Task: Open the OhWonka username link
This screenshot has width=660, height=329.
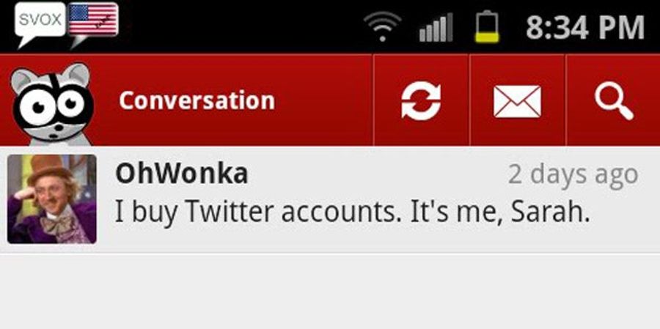Action: coord(181,174)
